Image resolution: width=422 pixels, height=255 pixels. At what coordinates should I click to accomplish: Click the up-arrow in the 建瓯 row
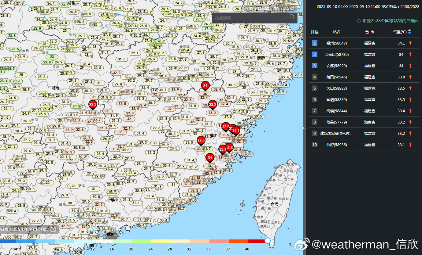pyautogui.click(x=410, y=133)
